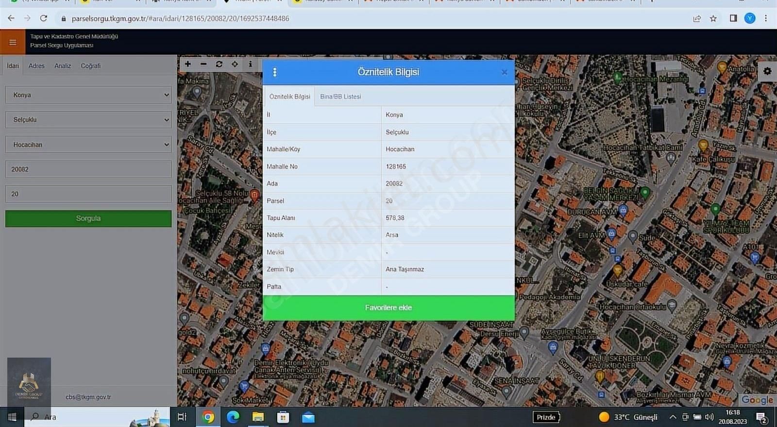Switch to Öznitelik Bilgisi tab in dialog
The height and width of the screenshot is (427, 777).
click(289, 97)
